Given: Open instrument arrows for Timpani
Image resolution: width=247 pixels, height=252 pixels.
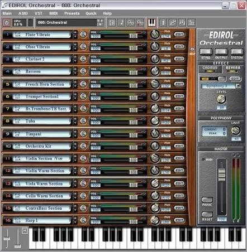Looking at the screenshot, I should coord(75,134).
